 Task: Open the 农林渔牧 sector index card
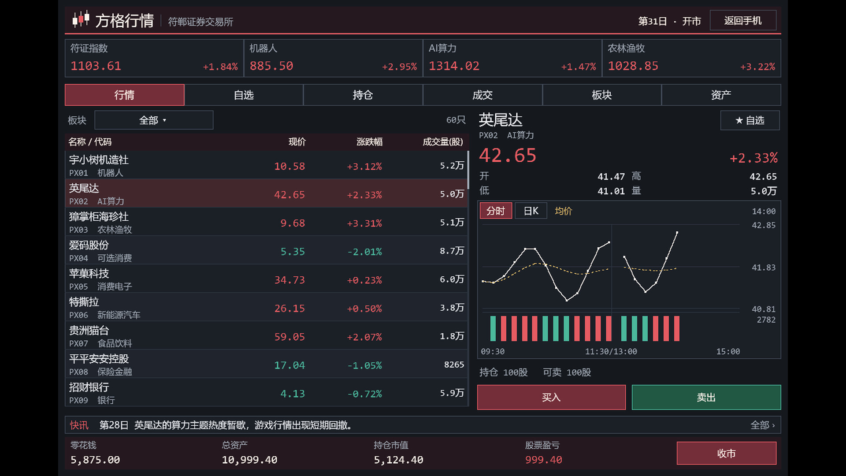click(692, 58)
